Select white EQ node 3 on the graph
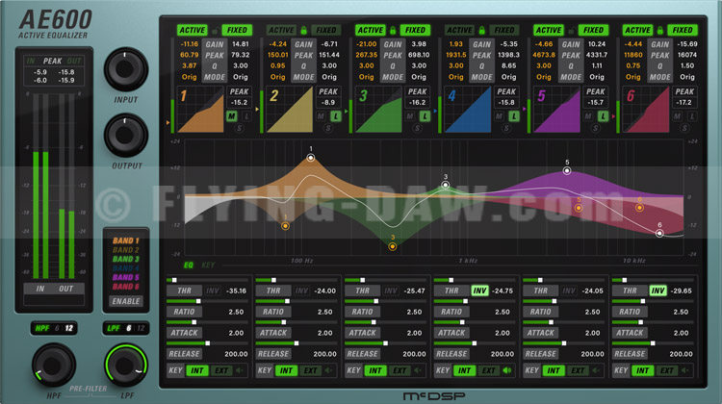This screenshot has width=722, height=404. [446, 185]
